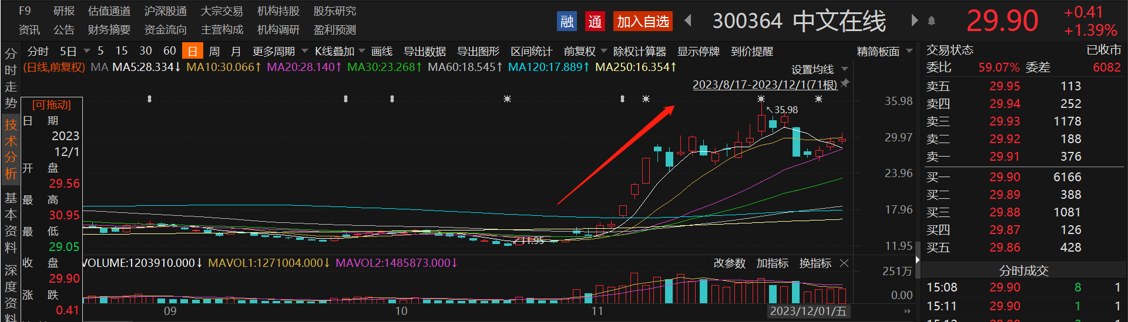
Task: Select the 月 monthly period
Action: 236,52
